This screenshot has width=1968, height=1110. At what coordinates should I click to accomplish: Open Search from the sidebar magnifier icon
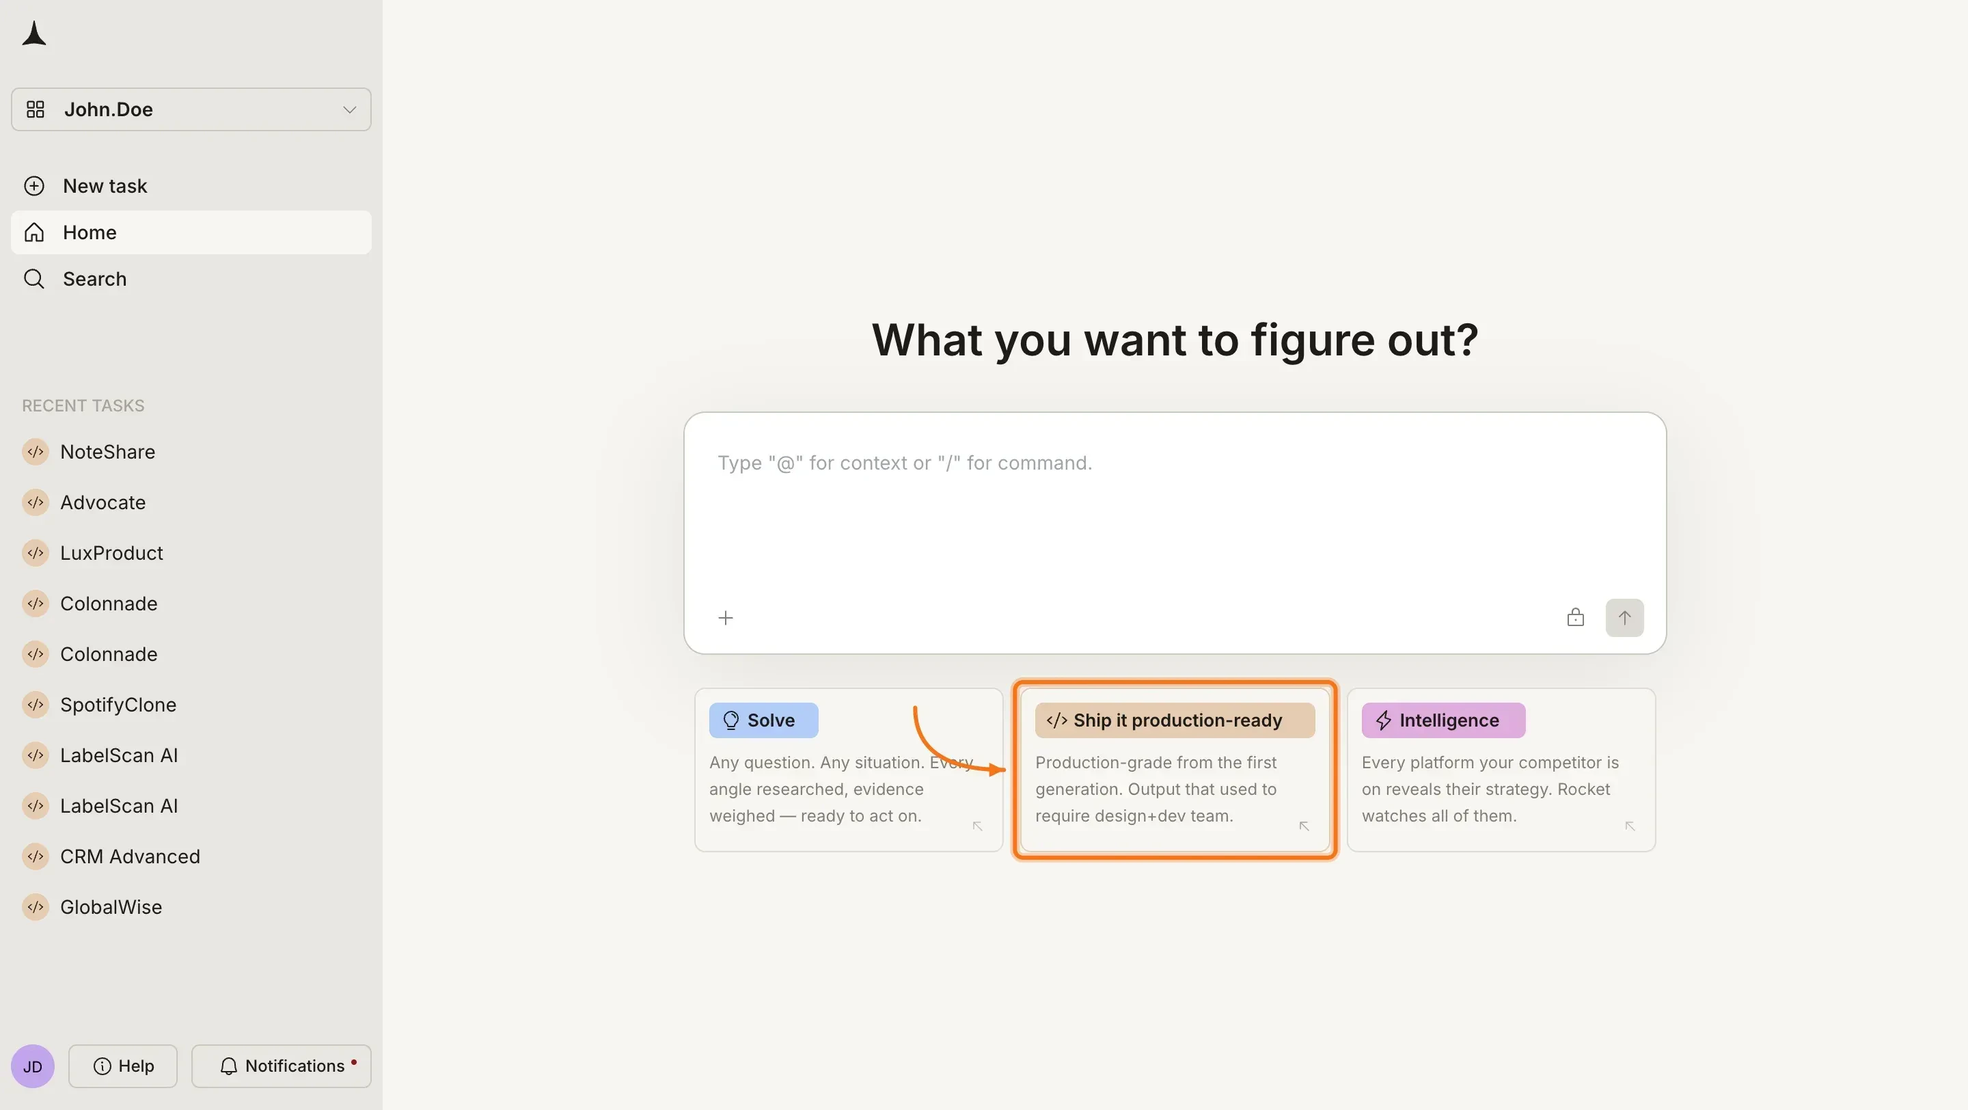(x=34, y=279)
